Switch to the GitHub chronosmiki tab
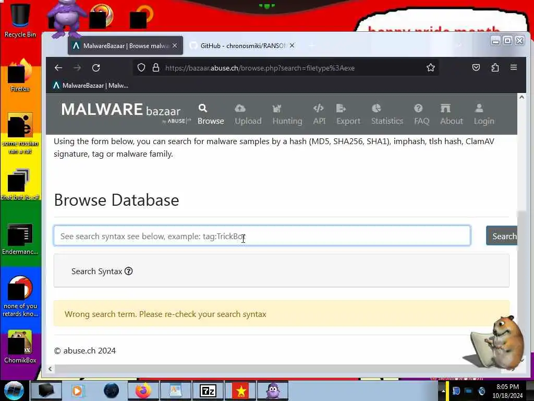This screenshot has height=401, width=534. click(242, 46)
